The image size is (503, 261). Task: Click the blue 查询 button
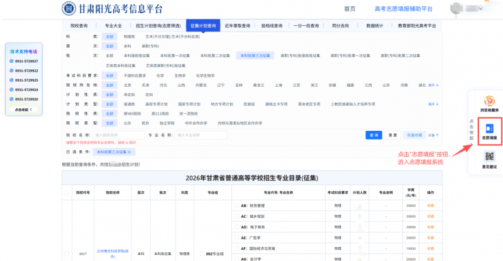point(373,135)
